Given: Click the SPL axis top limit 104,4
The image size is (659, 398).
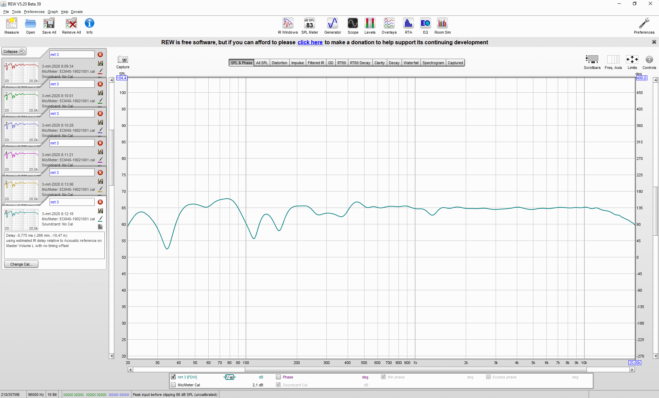Looking at the screenshot, I should (122, 78).
